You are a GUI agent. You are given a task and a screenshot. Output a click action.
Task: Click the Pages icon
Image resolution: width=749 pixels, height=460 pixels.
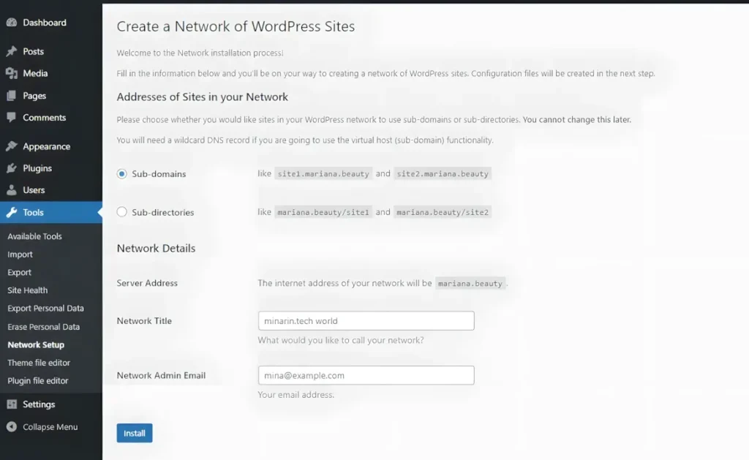coord(11,95)
